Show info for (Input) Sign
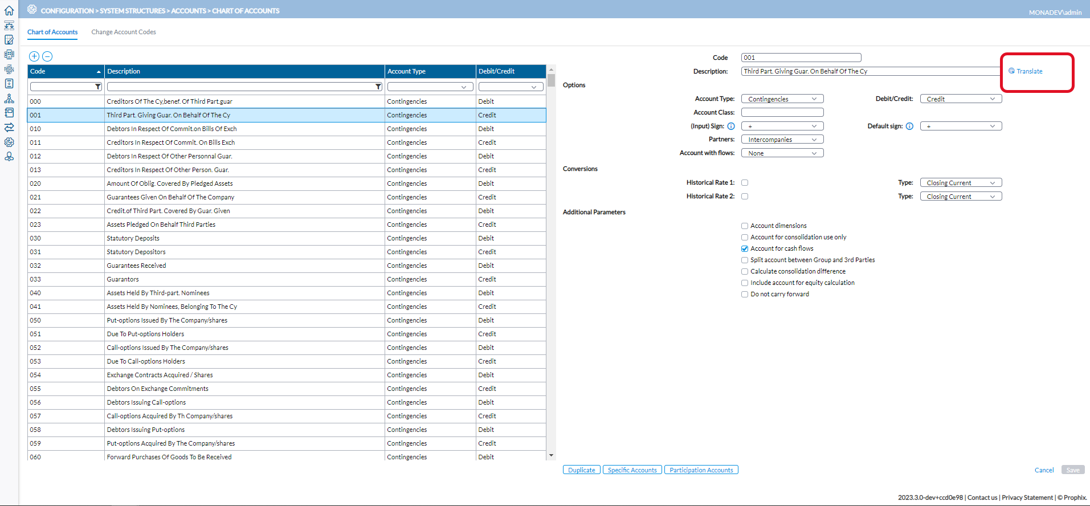 731,126
